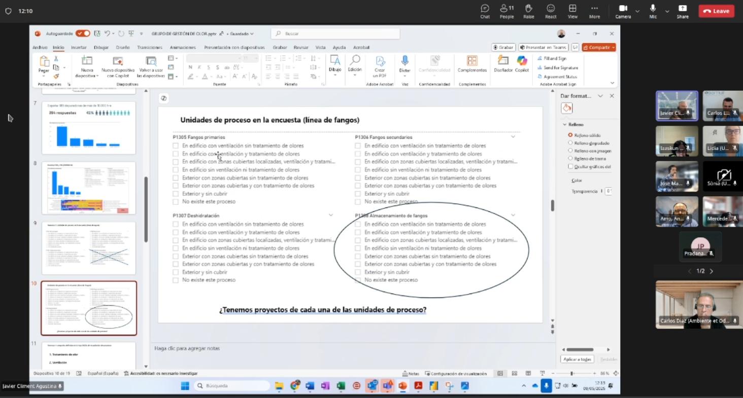The width and height of the screenshot is (743, 398).
Task: Click Nueva diapositiva icon
Action: [87, 61]
